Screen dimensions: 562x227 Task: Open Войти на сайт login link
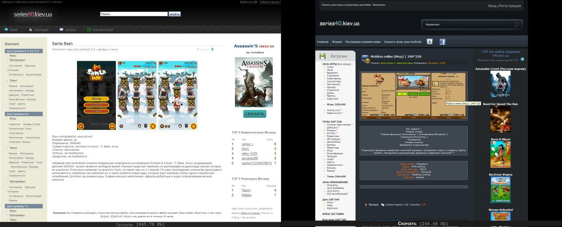point(248,2)
